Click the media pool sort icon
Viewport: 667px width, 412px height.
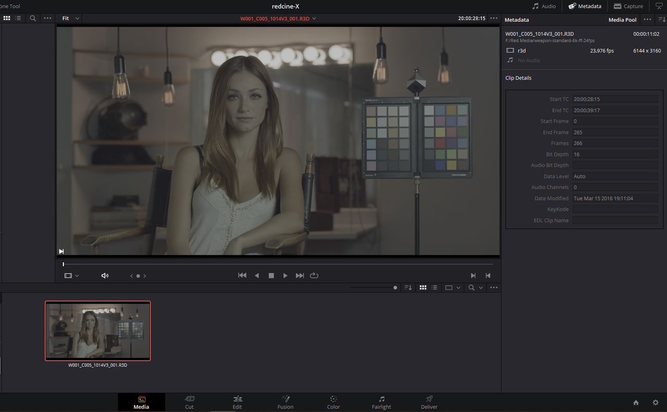[x=408, y=287]
